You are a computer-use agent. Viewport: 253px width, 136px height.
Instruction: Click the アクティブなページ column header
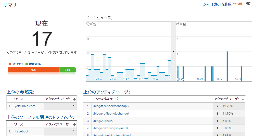(x=106, y=99)
